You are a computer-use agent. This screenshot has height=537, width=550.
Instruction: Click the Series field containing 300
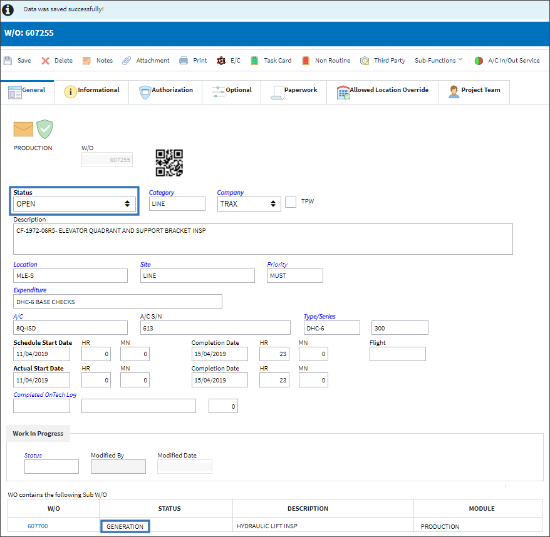click(400, 328)
